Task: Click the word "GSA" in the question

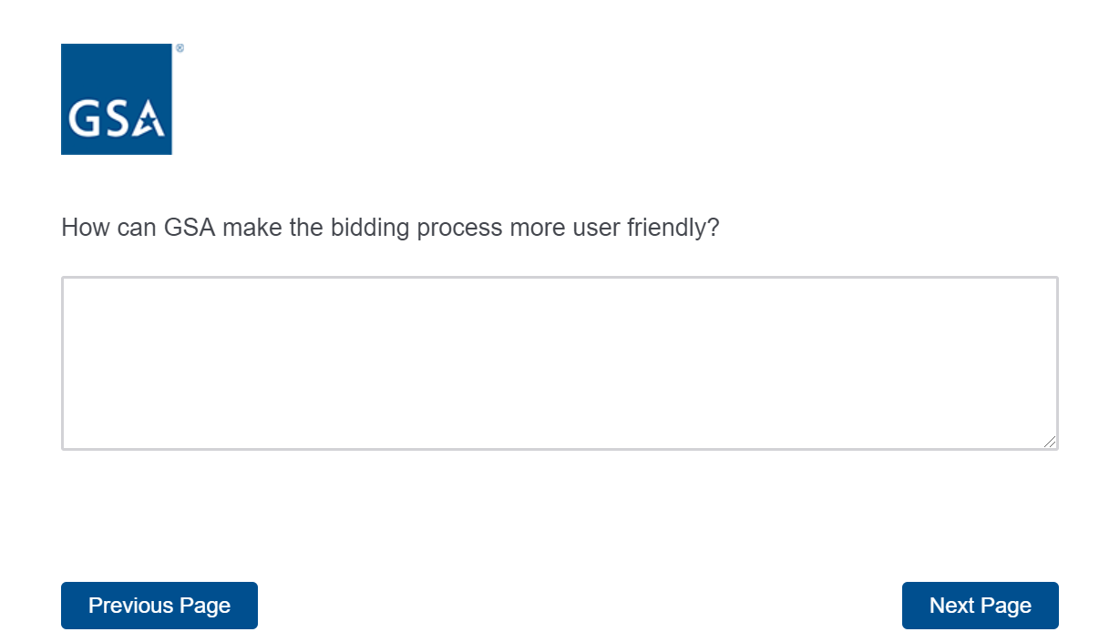Action: pos(190,228)
